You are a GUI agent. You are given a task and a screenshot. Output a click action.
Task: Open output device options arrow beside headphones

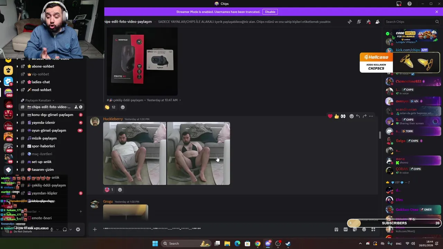pos(71,229)
